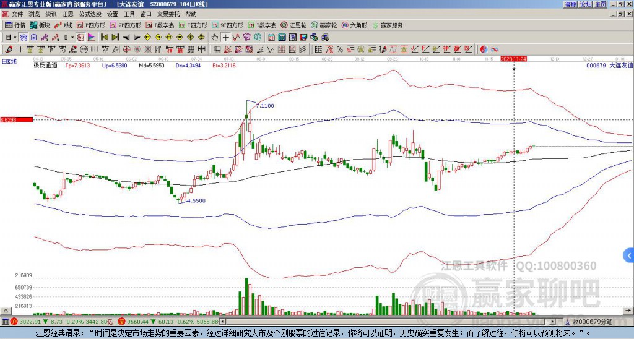The width and height of the screenshot is (634, 339).
Task: Open the P数字表 tool
Action: [x=160, y=25]
